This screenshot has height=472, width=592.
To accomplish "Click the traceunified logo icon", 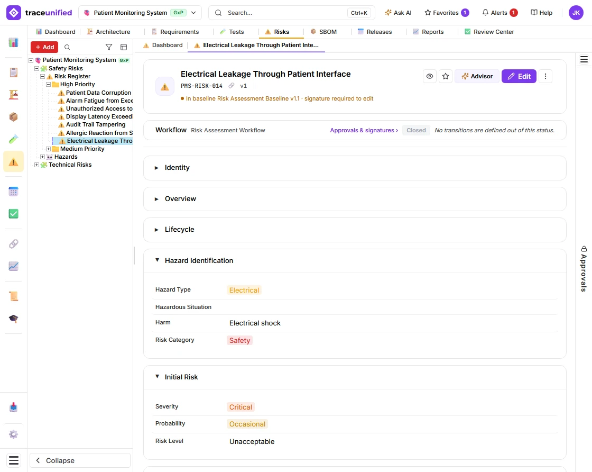I will pyautogui.click(x=14, y=13).
